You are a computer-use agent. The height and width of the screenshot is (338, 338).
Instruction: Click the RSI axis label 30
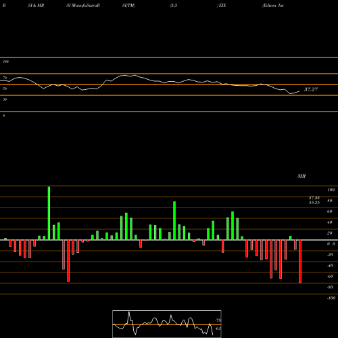[5, 99]
